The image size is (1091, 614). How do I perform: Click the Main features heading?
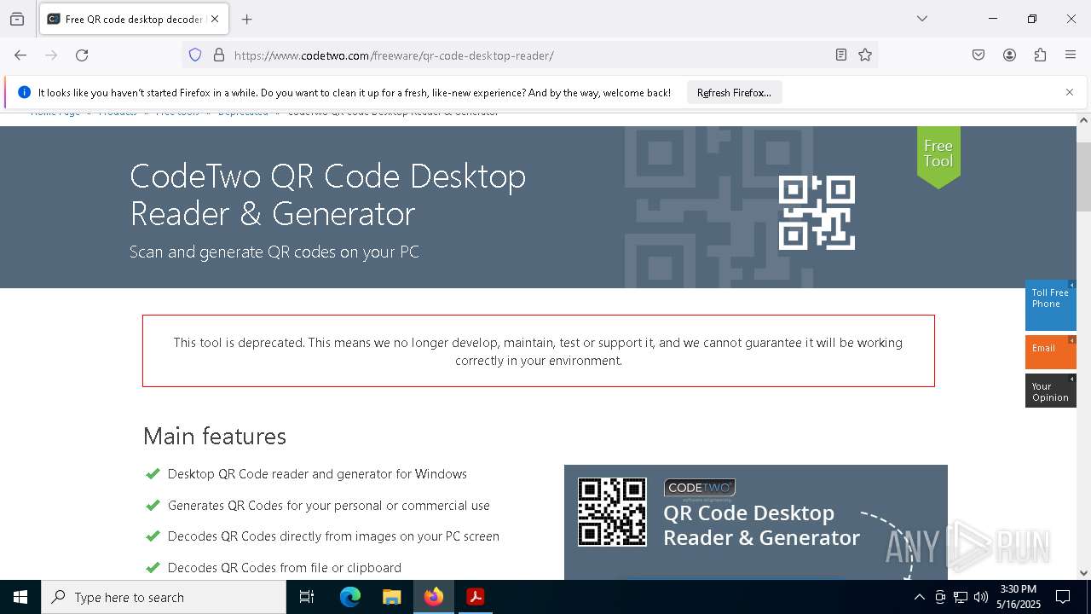coord(215,436)
